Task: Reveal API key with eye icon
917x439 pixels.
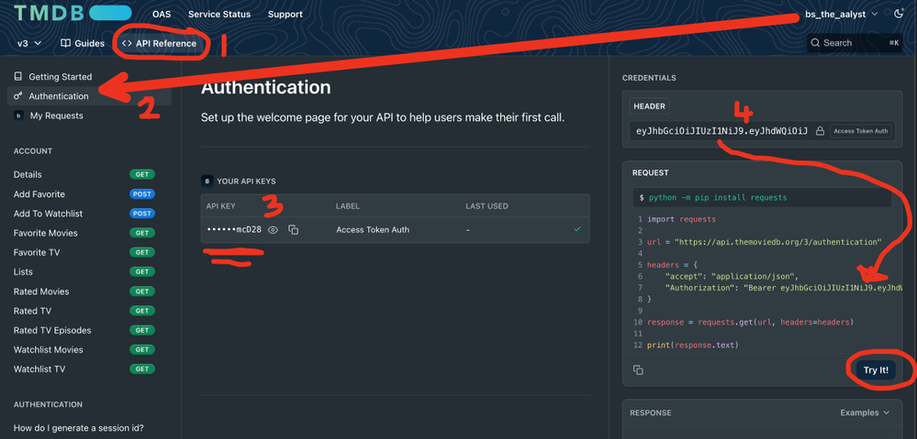Action: [x=273, y=230]
